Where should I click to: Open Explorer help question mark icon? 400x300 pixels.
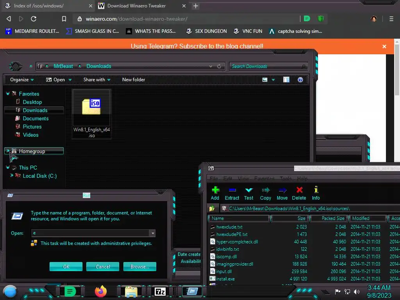pyautogui.click(x=300, y=80)
